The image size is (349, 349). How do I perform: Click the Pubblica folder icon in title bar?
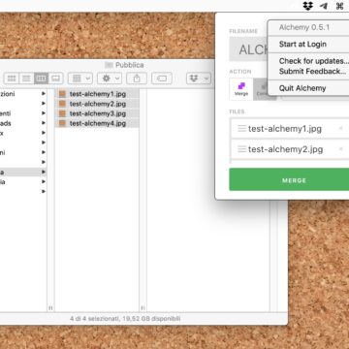[x=109, y=65]
